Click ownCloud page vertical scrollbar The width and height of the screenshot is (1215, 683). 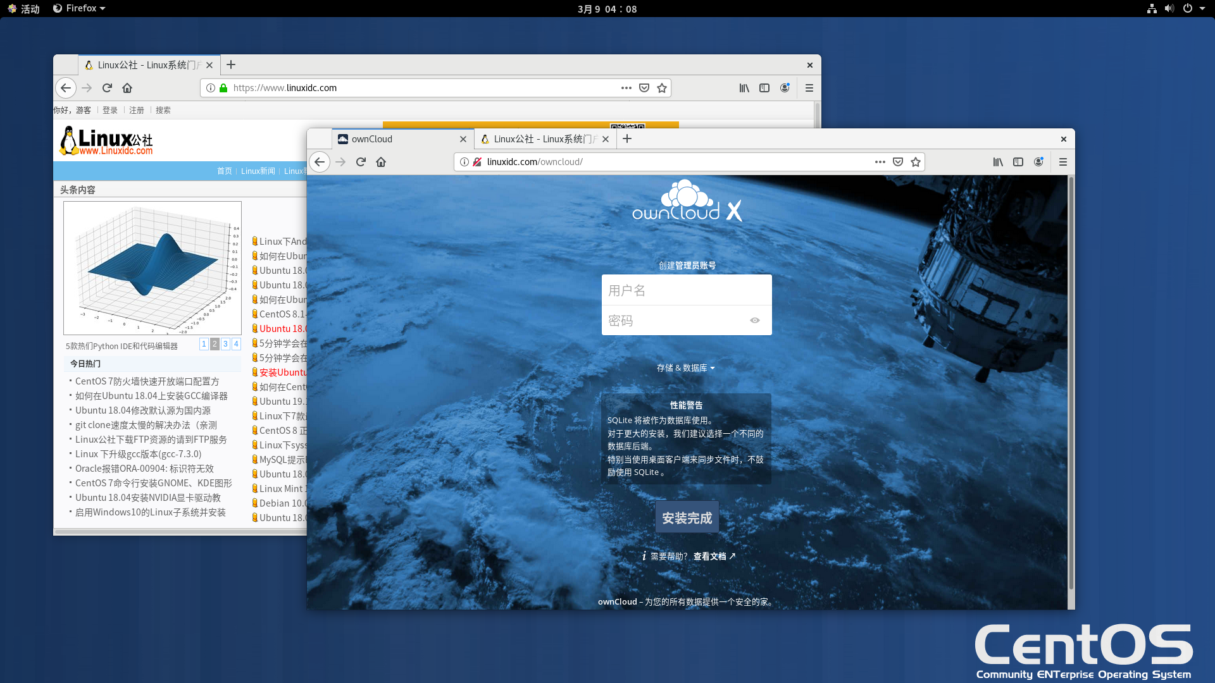point(1071,383)
